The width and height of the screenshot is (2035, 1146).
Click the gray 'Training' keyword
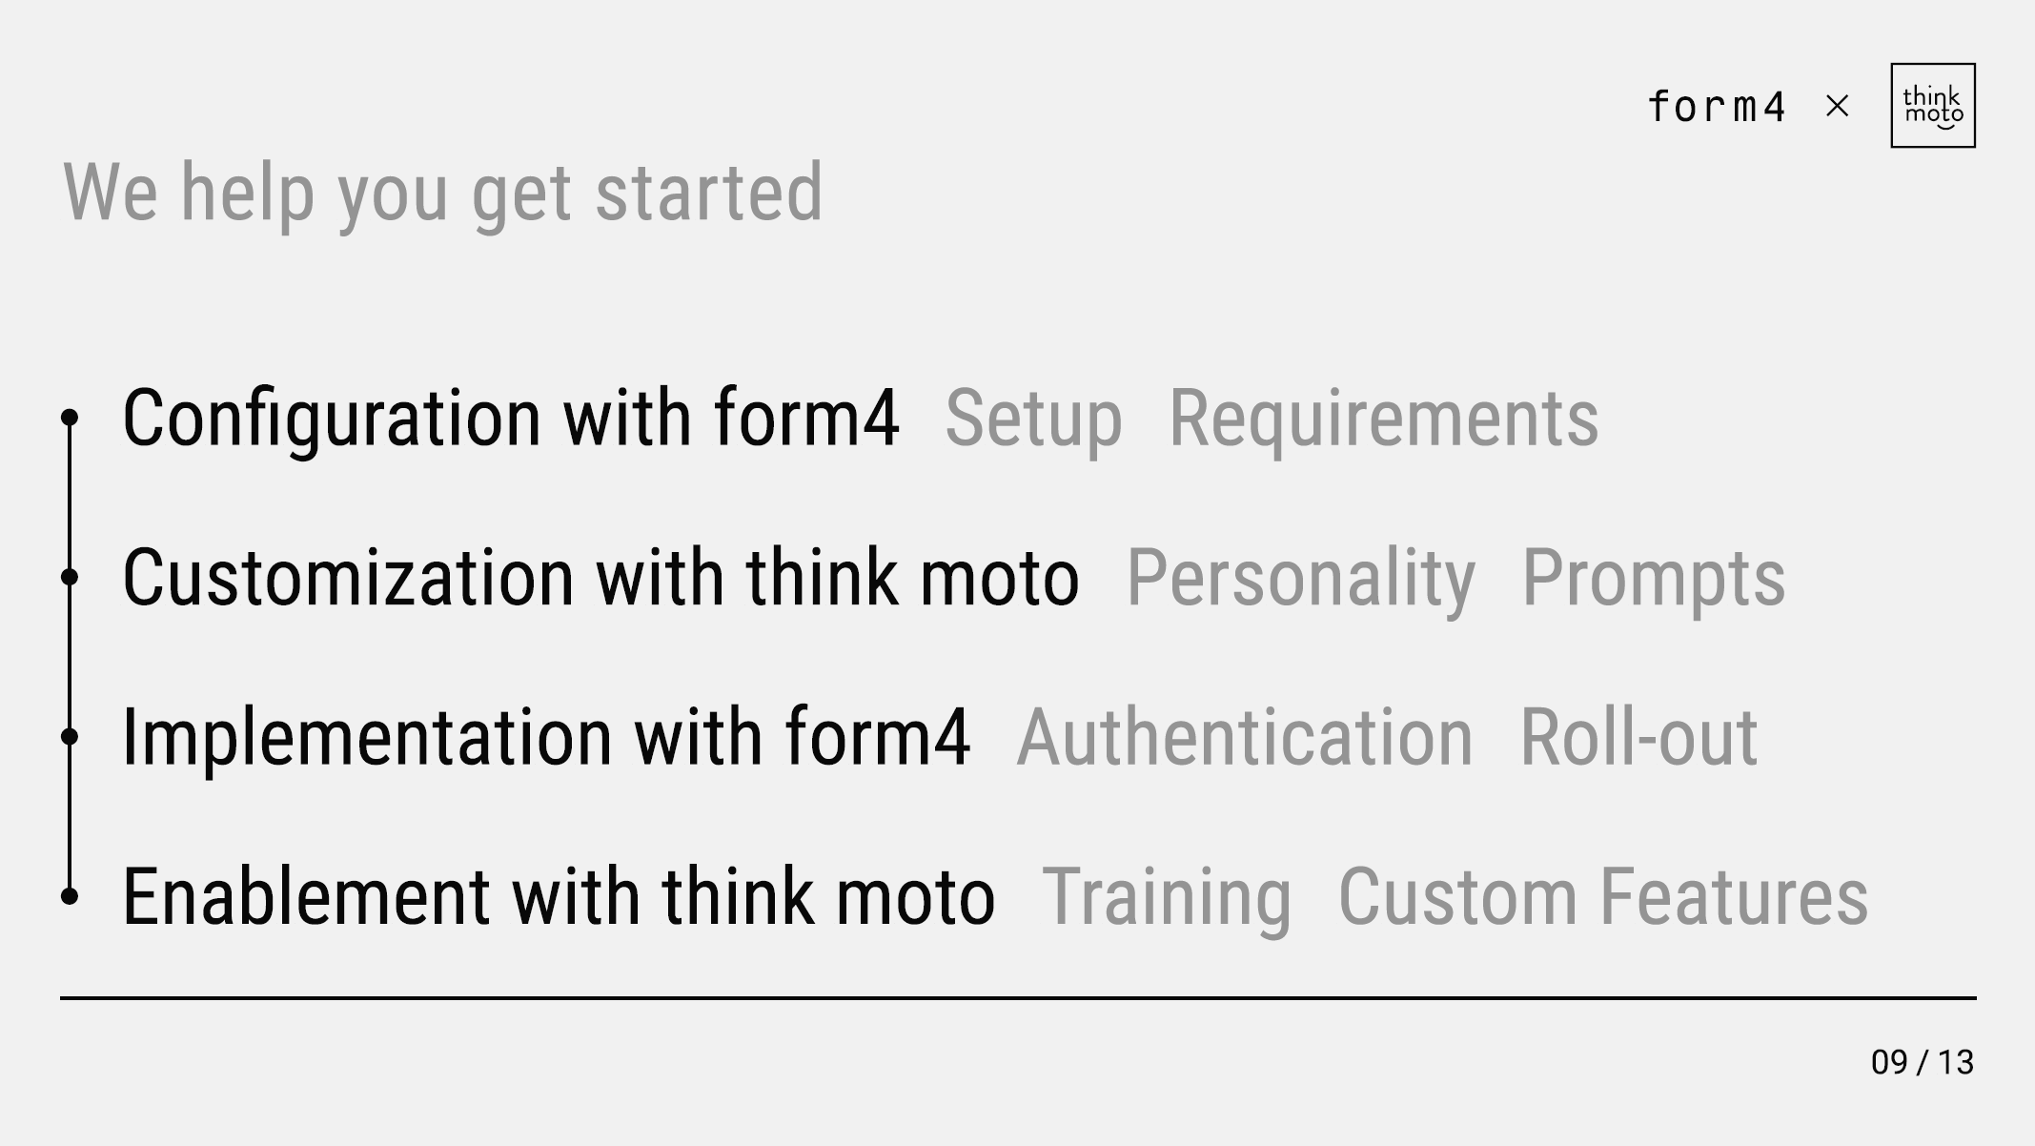pyautogui.click(x=1167, y=898)
